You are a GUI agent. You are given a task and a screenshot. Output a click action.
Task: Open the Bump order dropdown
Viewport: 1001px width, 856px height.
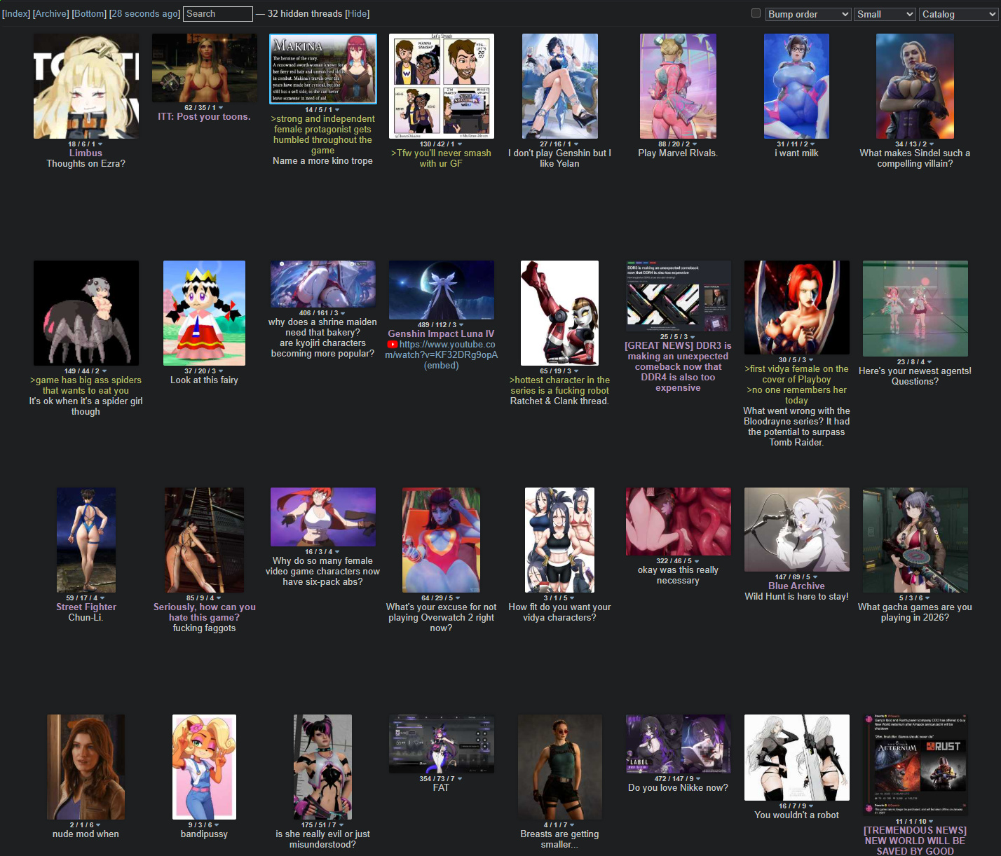point(808,14)
